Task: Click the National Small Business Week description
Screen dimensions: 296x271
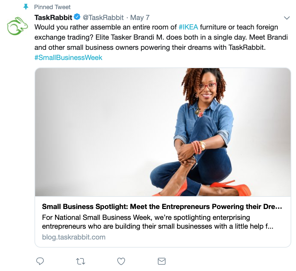Action: (x=157, y=222)
